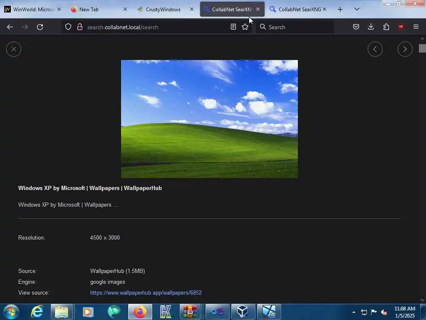Show hidden system tray icons arrow
The image size is (426, 320).
pos(354,312)
